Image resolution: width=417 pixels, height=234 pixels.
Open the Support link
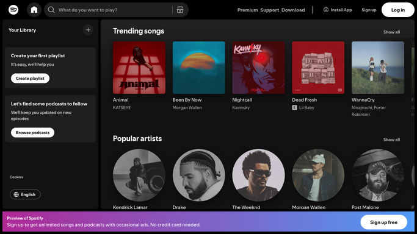point(270,10)
